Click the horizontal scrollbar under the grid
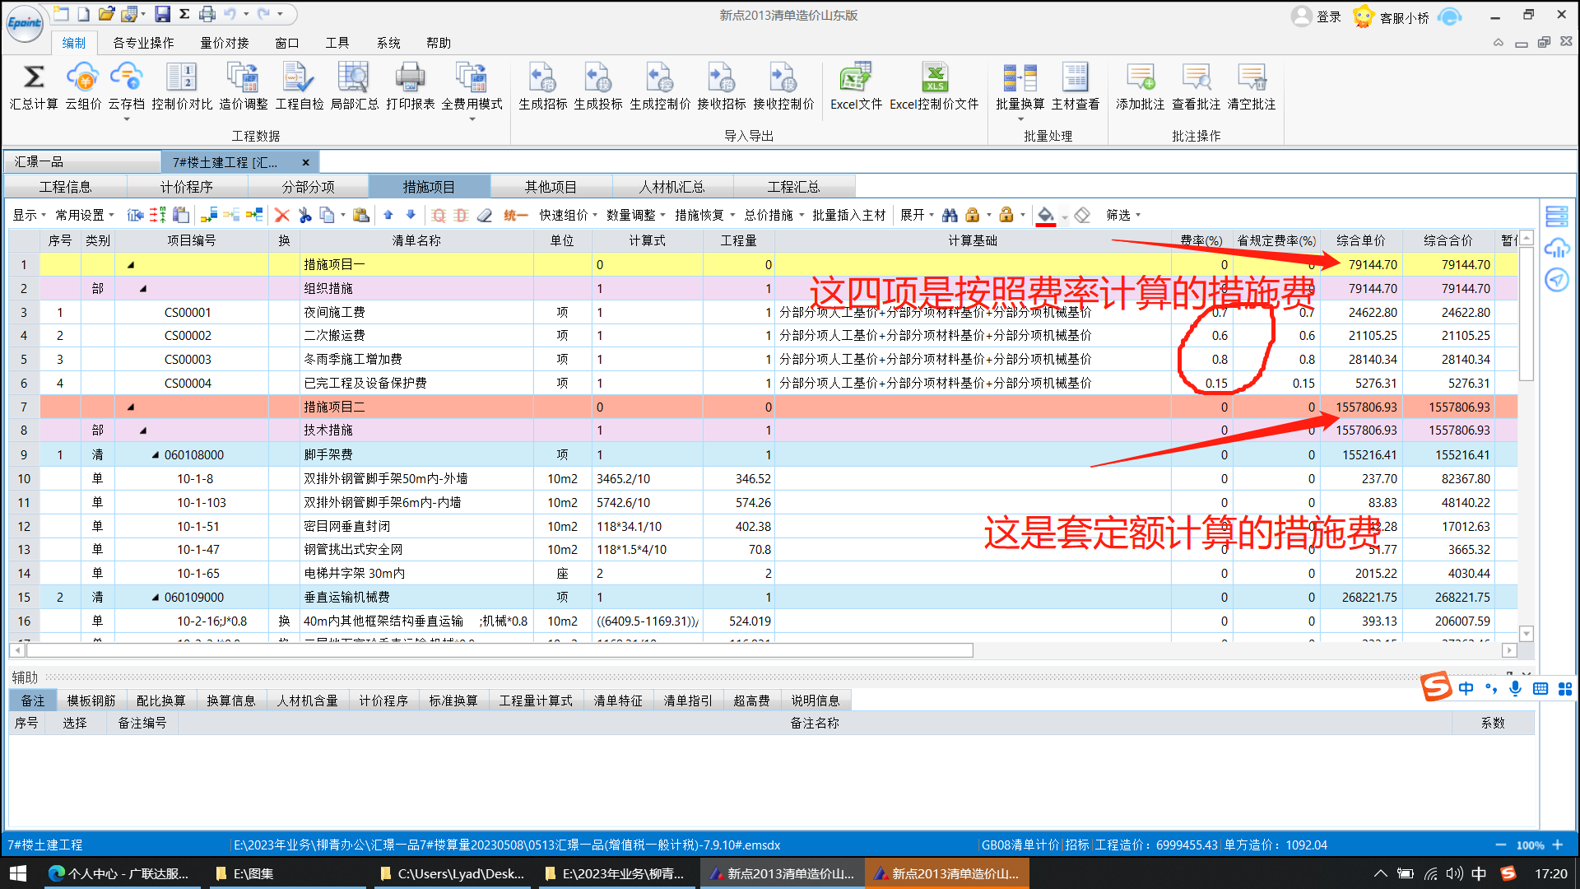The height and width of the screenshot is (889, 1580). pyautogui.click(x=500, y=651)
